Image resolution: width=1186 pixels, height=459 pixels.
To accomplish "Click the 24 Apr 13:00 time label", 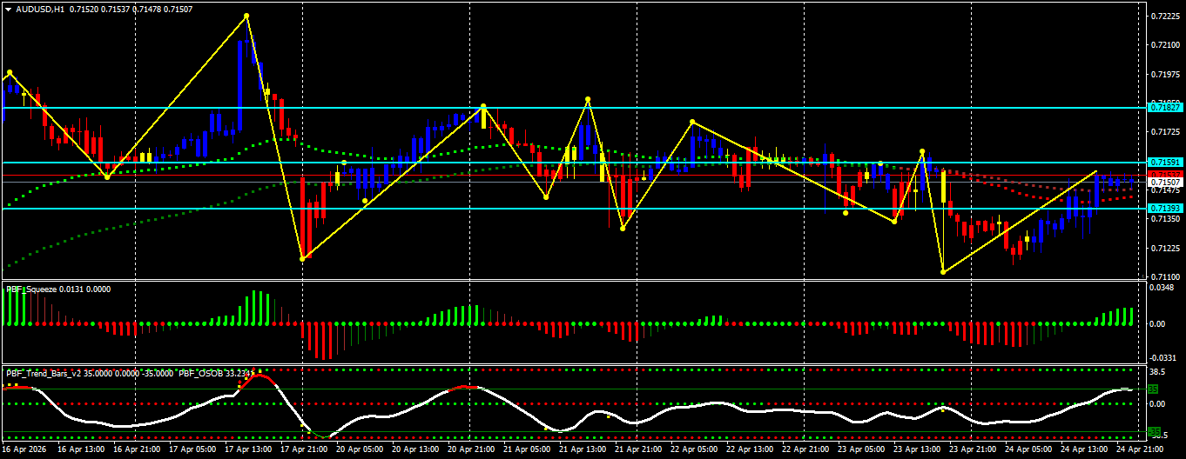I will click(x=1082, y=450).
